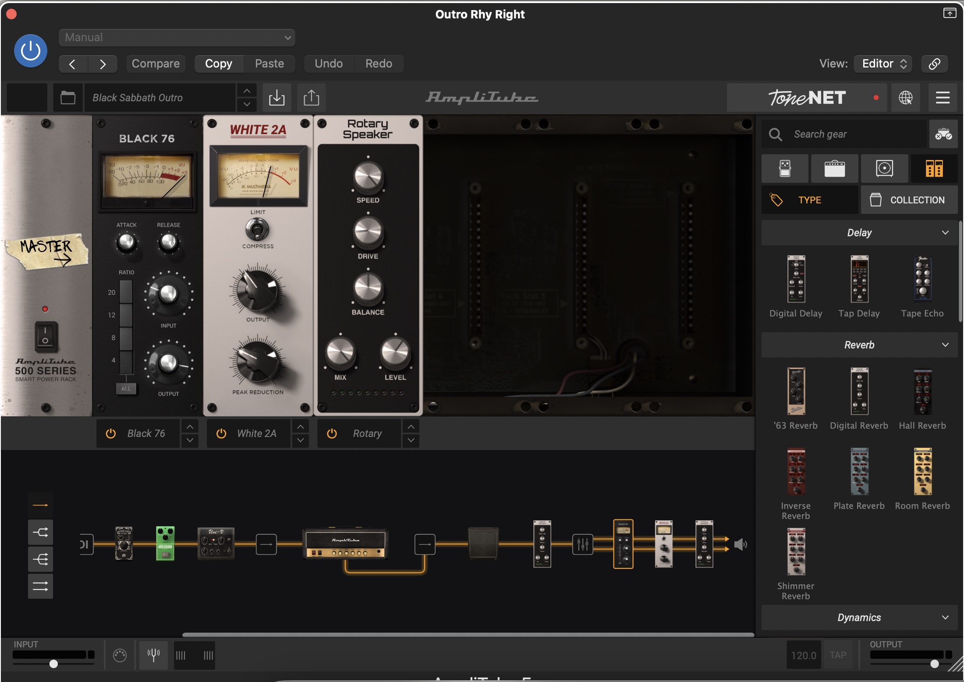Click the Rotary Speaker SPEED knob

pyautogui.click(x=368, y=177)
